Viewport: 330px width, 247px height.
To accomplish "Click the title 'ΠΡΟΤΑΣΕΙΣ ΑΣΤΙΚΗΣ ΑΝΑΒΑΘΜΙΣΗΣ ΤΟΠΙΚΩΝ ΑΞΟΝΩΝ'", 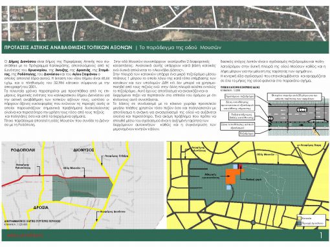I will [68, 47].
